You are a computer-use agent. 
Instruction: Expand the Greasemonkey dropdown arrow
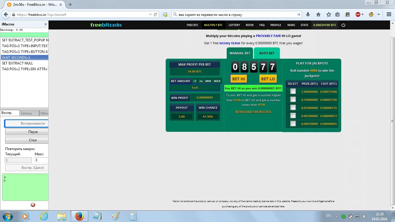[379, 14]
